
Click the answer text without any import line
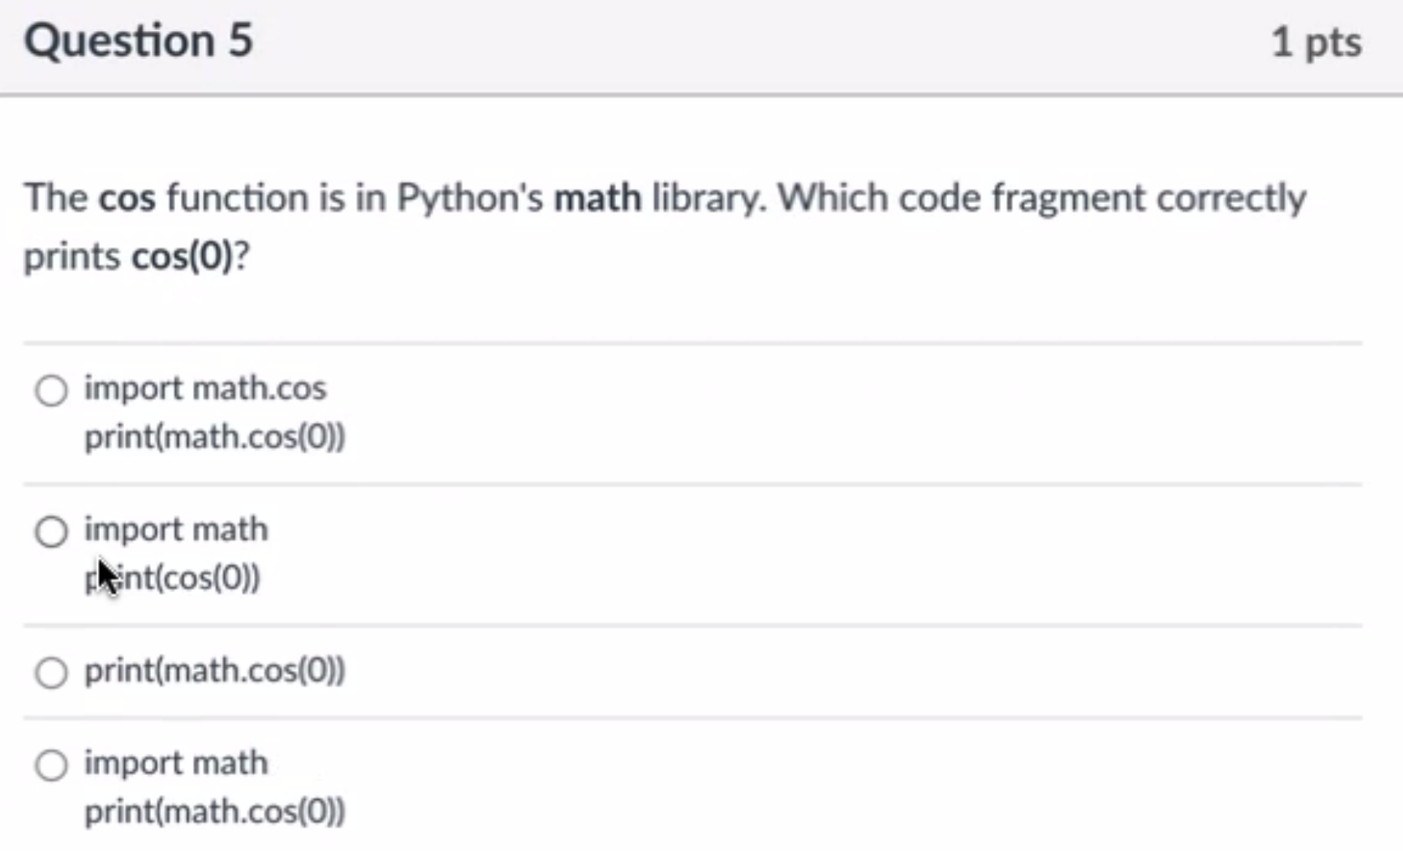point(215,671)
